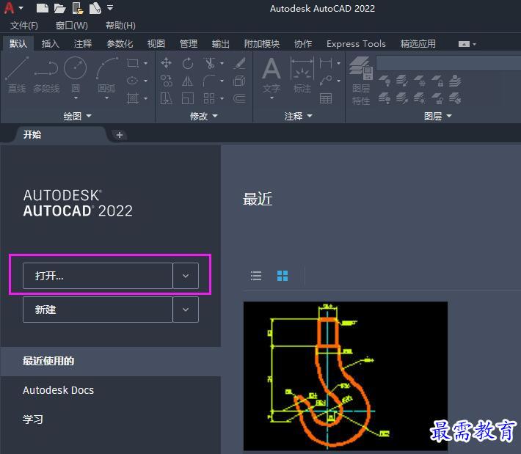Image resolution: width=521 pixels, height=454 pixels.
Task: Expand the quick access toolbar customize arrow
Action: [110, 7]
